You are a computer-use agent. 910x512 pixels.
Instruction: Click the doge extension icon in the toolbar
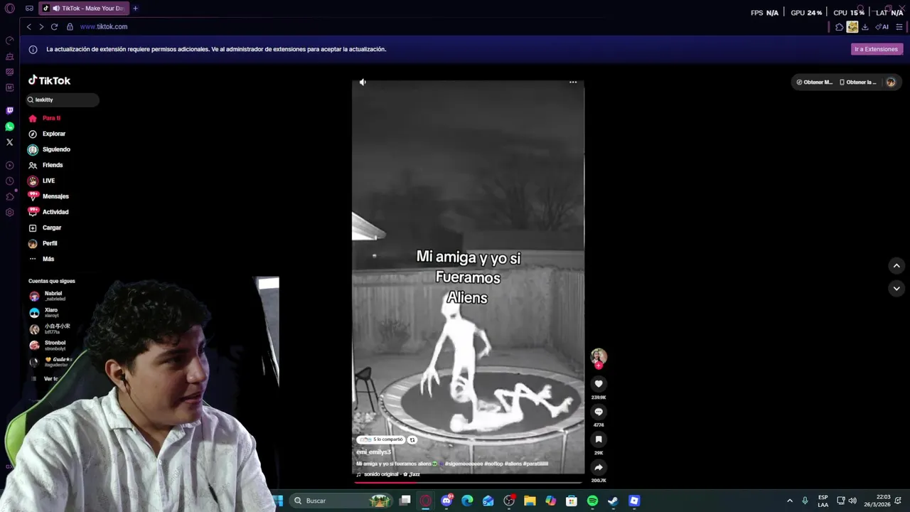coord(852,27)
